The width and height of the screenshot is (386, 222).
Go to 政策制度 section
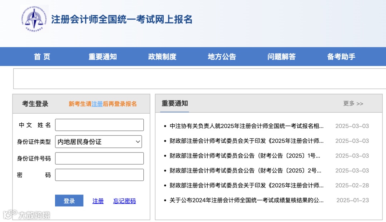tap(162, 57)
